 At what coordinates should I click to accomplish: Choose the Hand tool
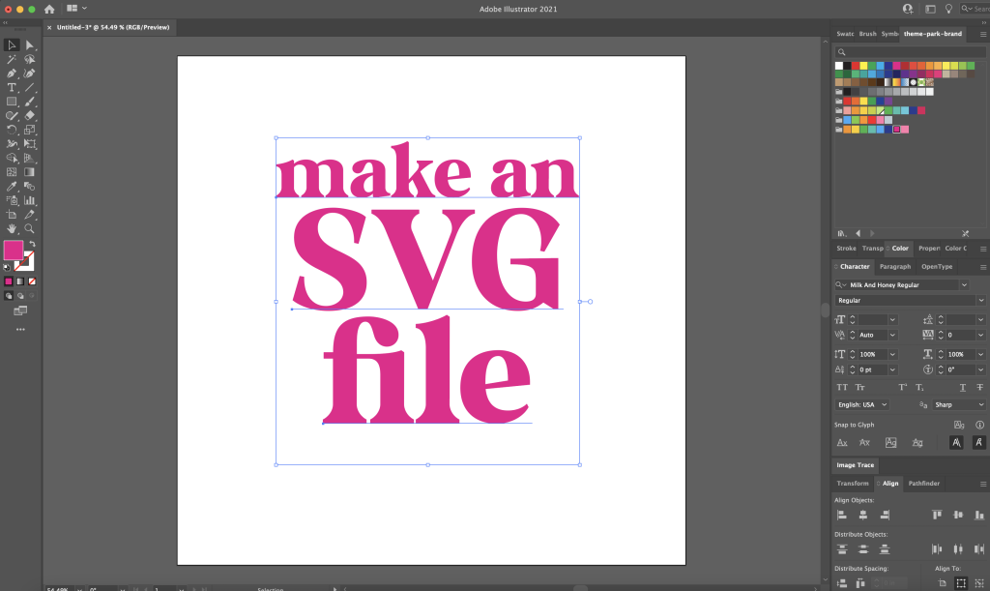tap(12, 228)
